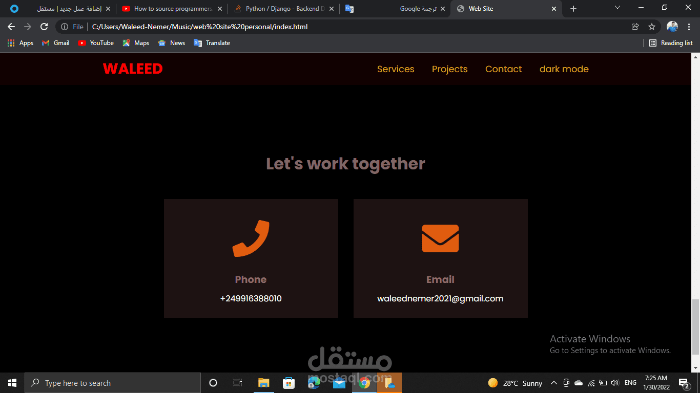
Task: Click the Email card heading
Action: (x=440, y=279)
